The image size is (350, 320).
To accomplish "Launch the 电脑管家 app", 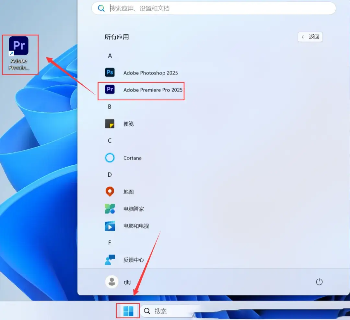I will [x=134, y=209].
